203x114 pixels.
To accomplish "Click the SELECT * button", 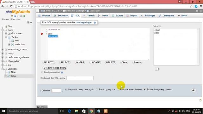I will pyautogui.click(x=49, y=62).
